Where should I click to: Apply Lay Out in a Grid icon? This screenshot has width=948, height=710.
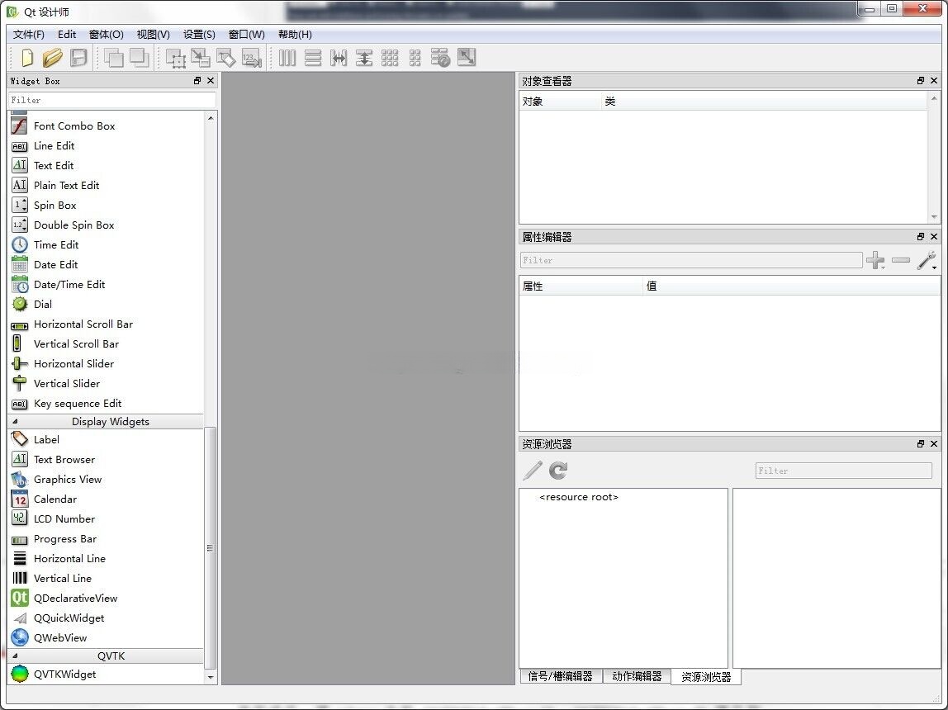(x=390, y=58)
